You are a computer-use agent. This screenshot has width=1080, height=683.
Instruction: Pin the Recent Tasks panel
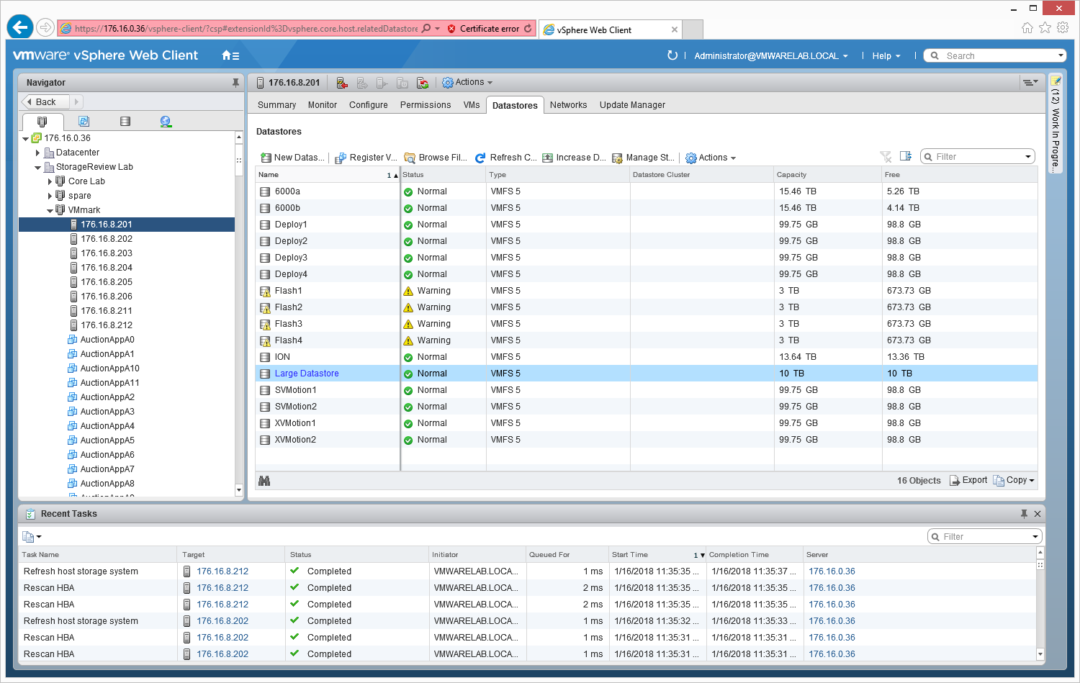(1024, 514)
